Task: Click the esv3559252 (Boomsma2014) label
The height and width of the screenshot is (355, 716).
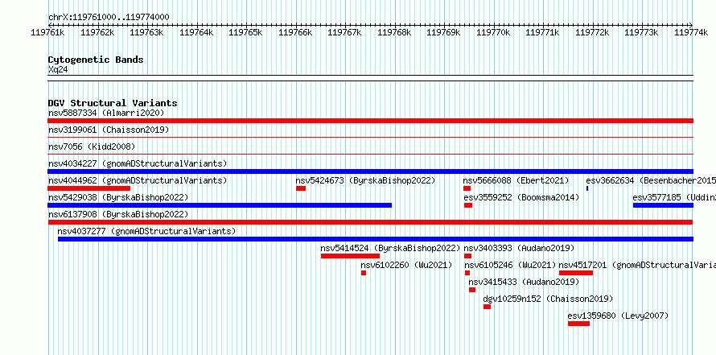Action: coord(521,197)
